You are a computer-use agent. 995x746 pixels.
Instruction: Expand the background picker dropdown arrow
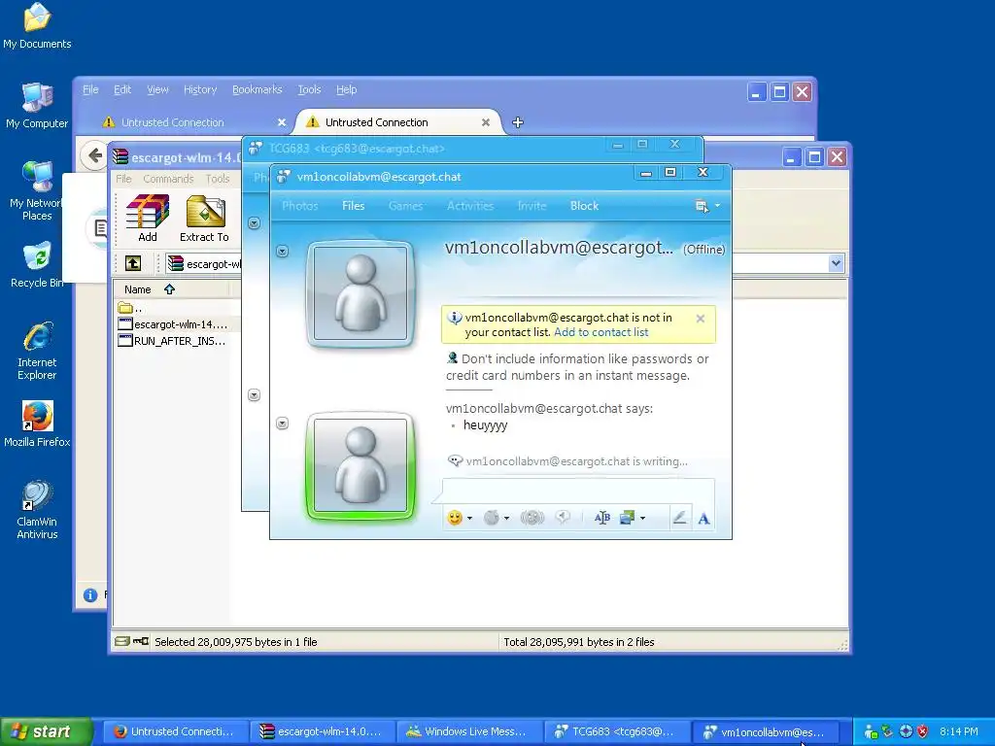(643, 519)
